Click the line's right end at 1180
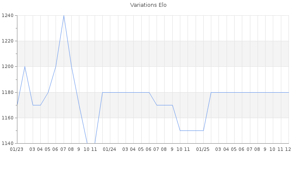The width and height of the screenshot is (297, 170). pyautogui.click(x=288, y=92)
